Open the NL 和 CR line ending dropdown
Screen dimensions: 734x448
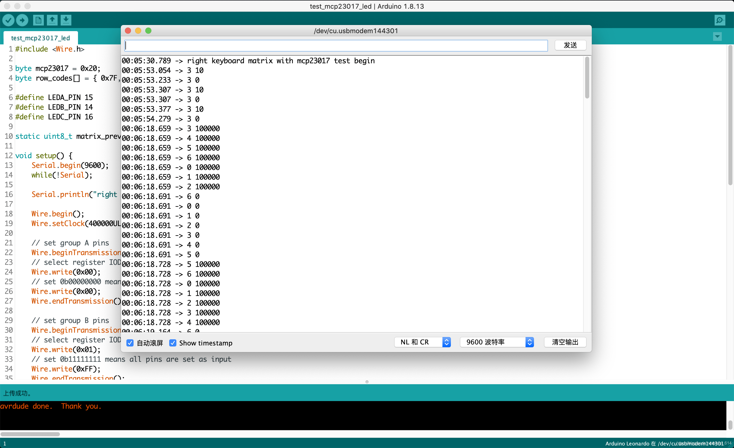pyautogui.click(x=422, y=342)
